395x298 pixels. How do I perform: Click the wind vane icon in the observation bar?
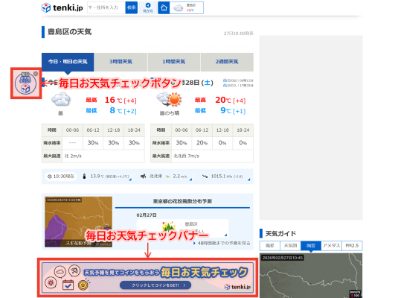pos(143,177)
